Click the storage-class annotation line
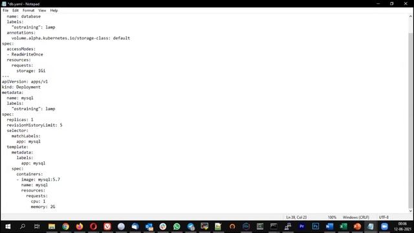Viewport: 414px width, 233px height. point(71,38)
